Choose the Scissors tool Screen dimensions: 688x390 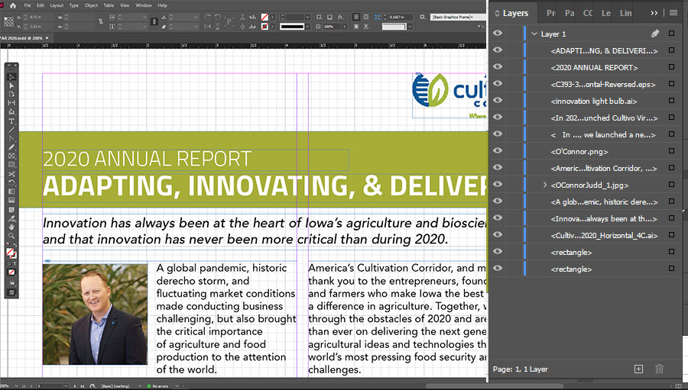coord(12,174)
